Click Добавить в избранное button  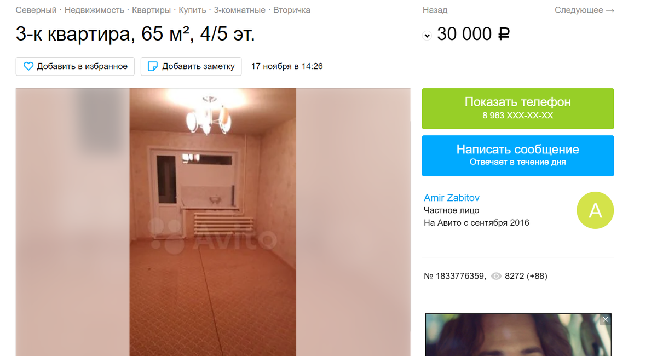(76, 66)
